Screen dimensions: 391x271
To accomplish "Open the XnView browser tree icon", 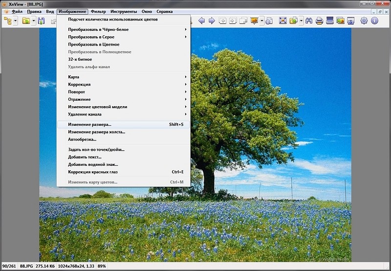I will pos(8,21).
